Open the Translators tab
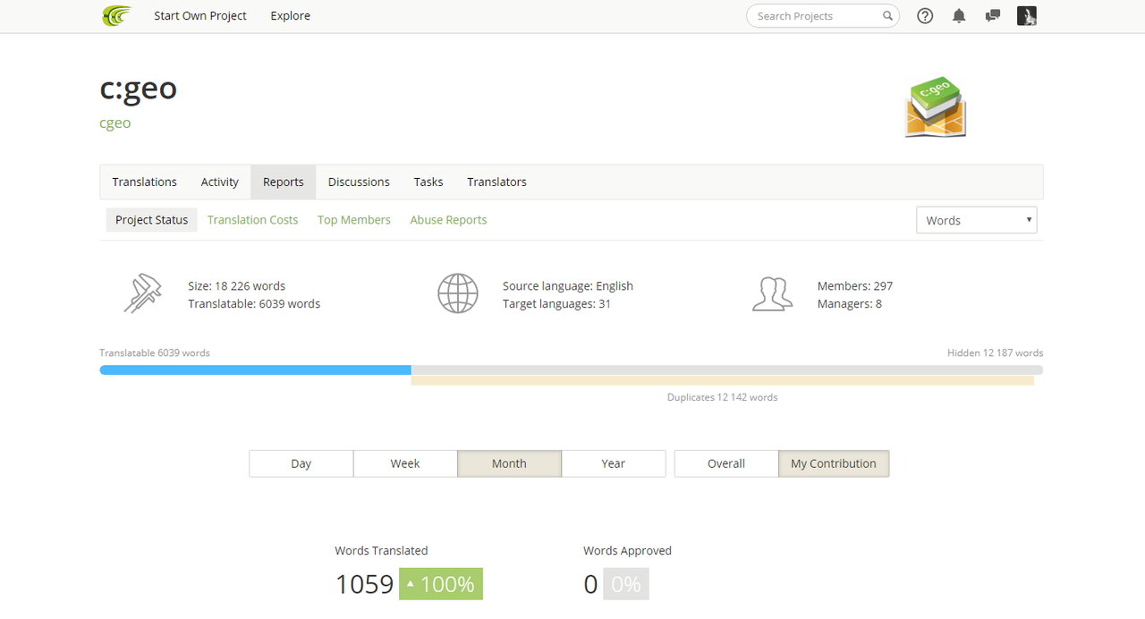The width and height of the screenshot is (1145, 619). pos(496,182)
